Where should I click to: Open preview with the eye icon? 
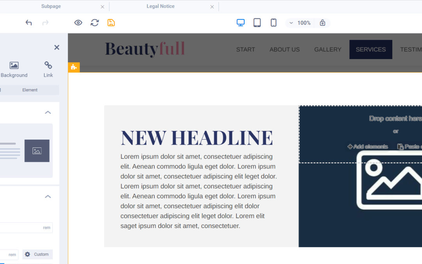[78, 23]
